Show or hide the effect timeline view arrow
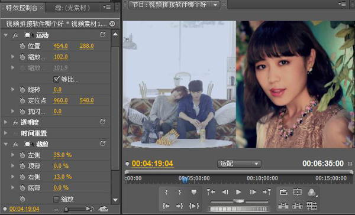This screenshot has width=355, height=215. pyautogui.click(x=112, y=24)
